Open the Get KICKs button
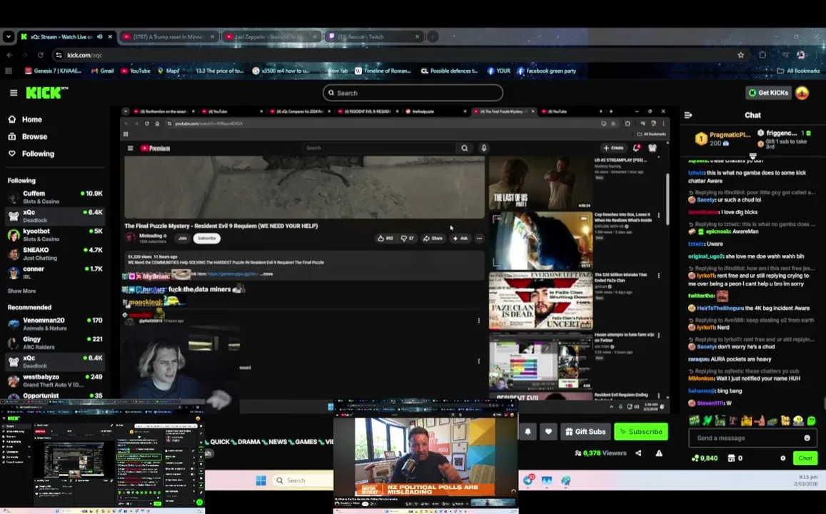This screenshot has height=514, width=826. pyautogui.click(x=769, y=93)
